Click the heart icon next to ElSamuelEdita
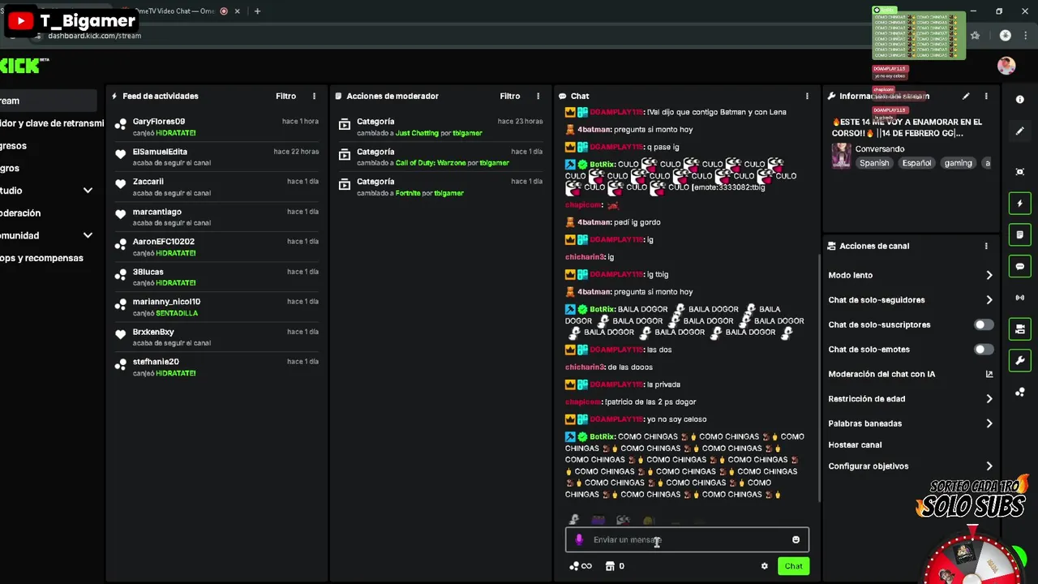 tap(120, 155)
